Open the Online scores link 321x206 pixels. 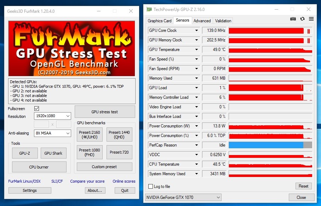click(x=124, y=181)
